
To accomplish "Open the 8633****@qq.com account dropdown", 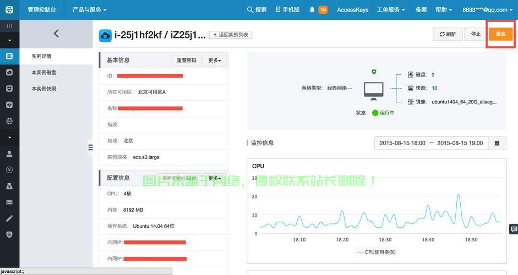I will click(x=487, y=9).
